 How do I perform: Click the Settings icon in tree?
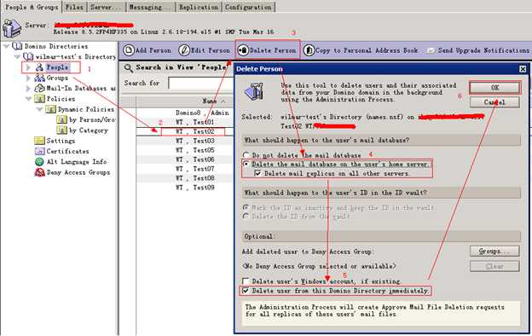[x=39, y=141]
